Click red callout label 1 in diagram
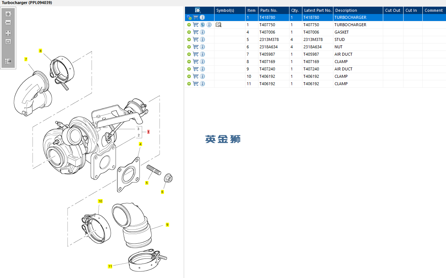The image size is (446, 278). tap(148, 132)
